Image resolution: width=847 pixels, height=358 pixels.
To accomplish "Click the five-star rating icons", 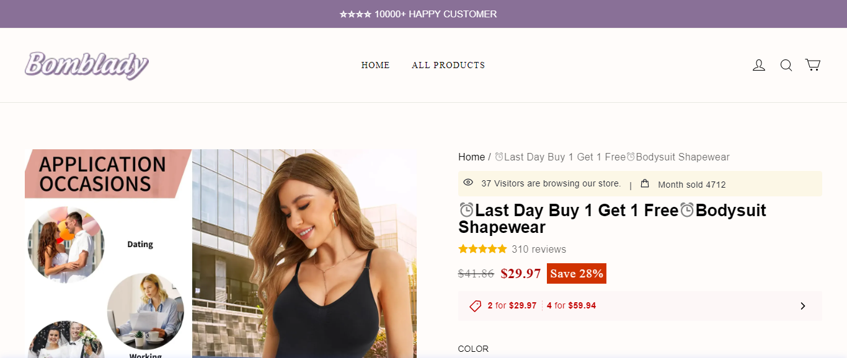I will (482, 250).
